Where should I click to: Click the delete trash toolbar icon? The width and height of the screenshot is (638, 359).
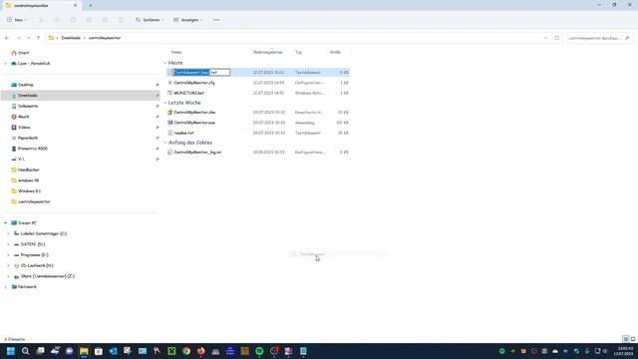[x=121, y=20]
